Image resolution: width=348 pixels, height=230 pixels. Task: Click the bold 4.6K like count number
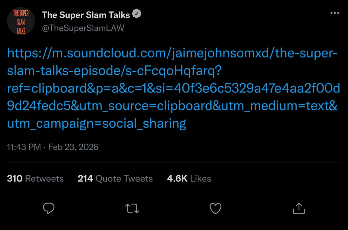[x=177, y=179]
